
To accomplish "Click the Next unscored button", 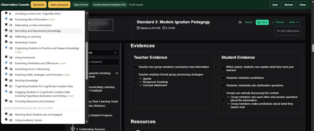I will coord(59,5).
